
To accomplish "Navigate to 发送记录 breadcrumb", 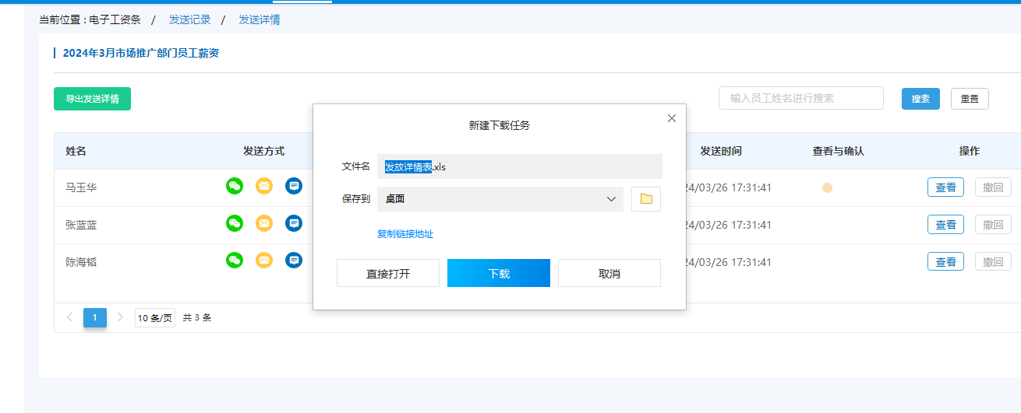I will [189, 19].
